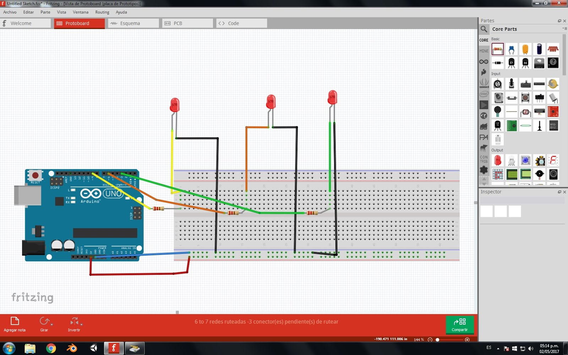Viewport: 568px width, 355px height.
Task: Close the Inspector panel
Action: click(x=564, y=192)
